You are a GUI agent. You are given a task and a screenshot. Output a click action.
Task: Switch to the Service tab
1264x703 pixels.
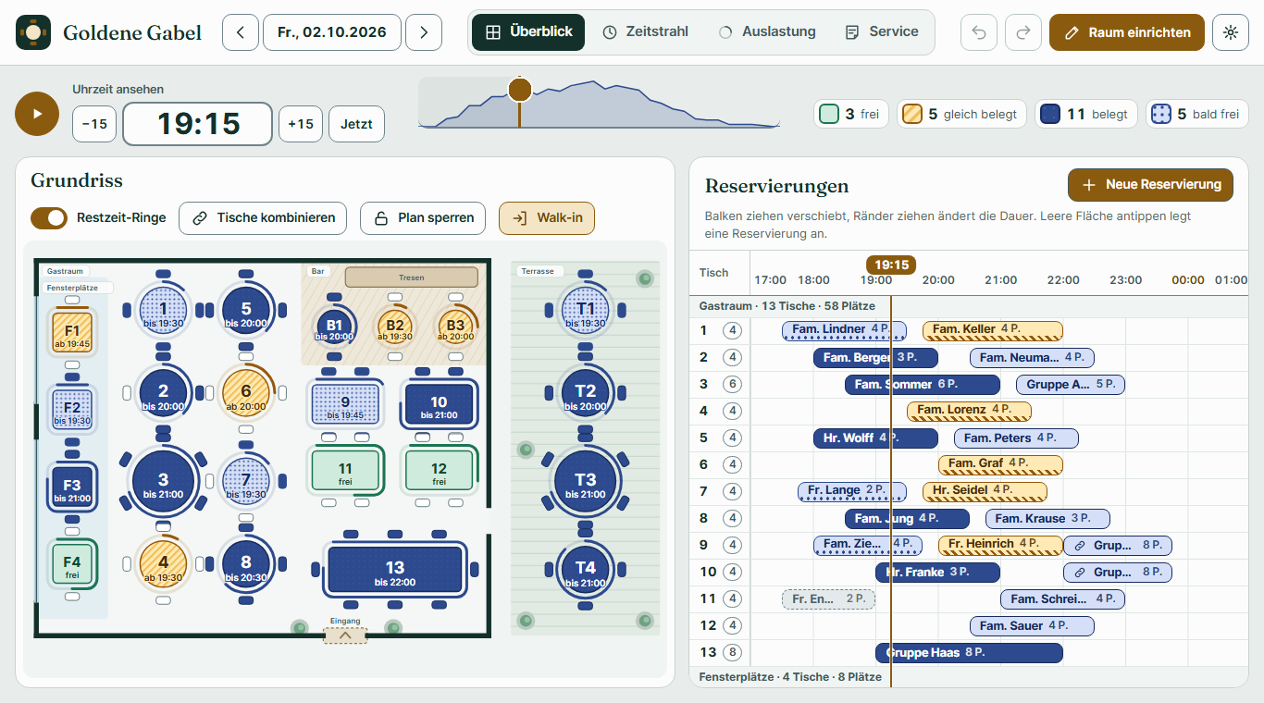881,32
